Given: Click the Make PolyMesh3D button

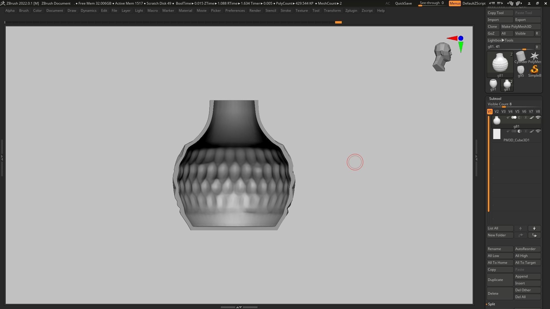Looking at the screenshot, I should point(516,27).
